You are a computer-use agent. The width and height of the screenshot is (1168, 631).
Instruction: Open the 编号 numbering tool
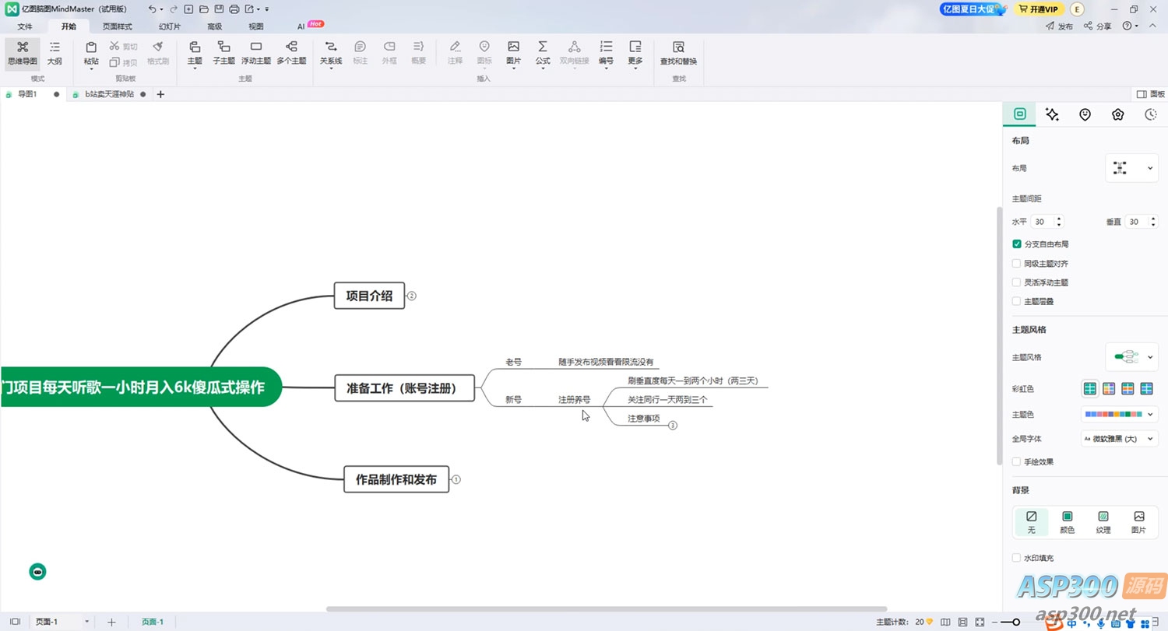coord(606,53)
